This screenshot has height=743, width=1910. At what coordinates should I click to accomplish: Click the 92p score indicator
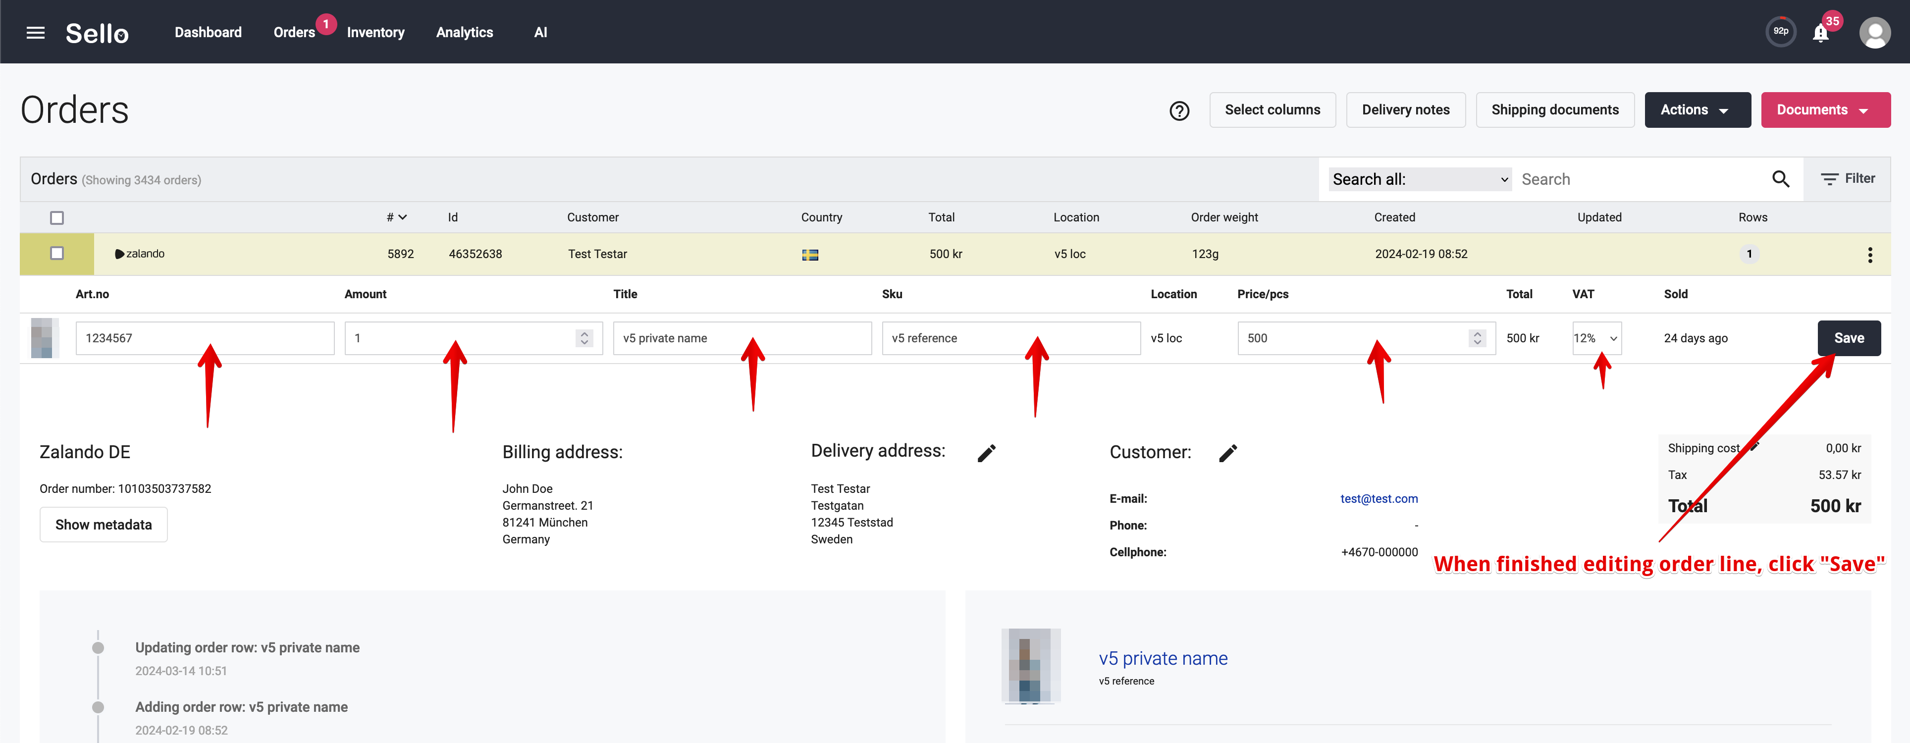coord(1780,32)
